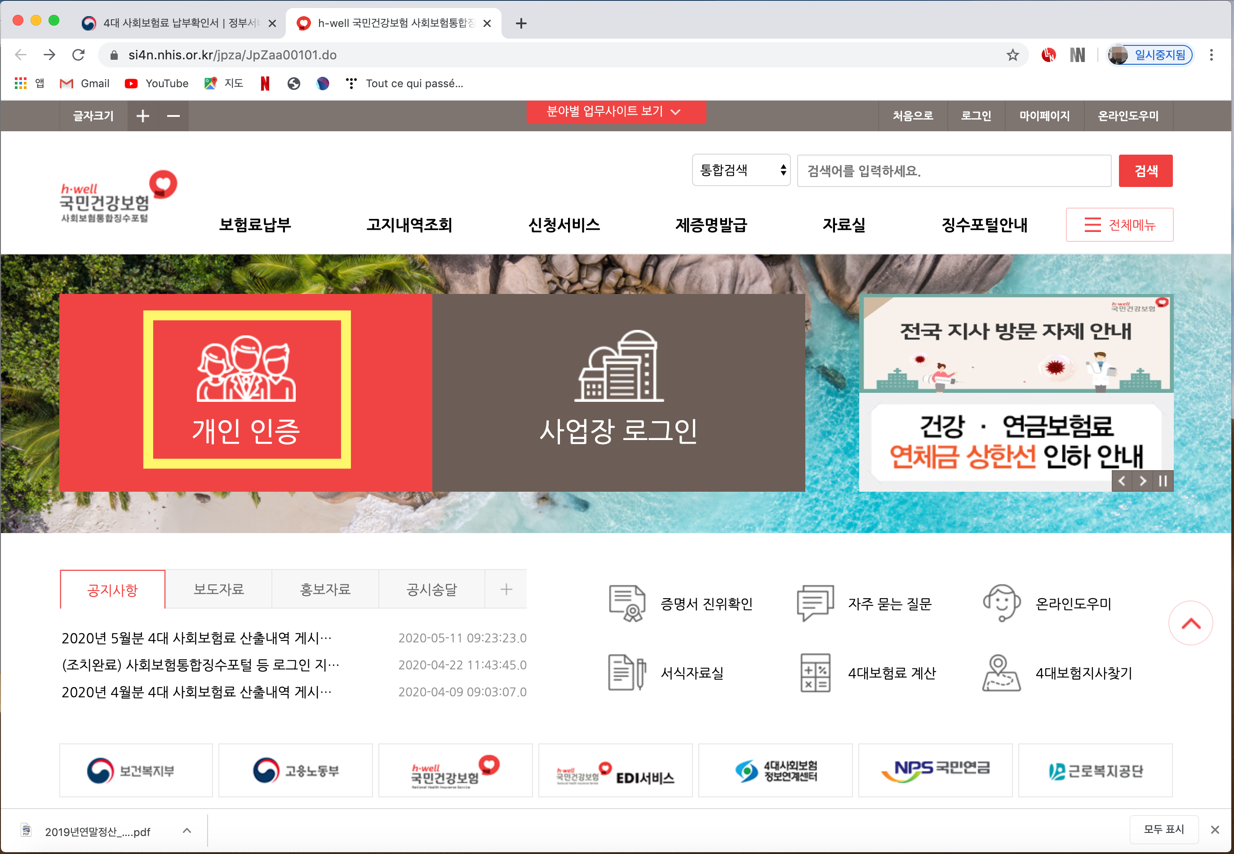The height and width of the screenshot is (854, 1234).
Task: Open Gmail bookmark
Action: point(84,84)
